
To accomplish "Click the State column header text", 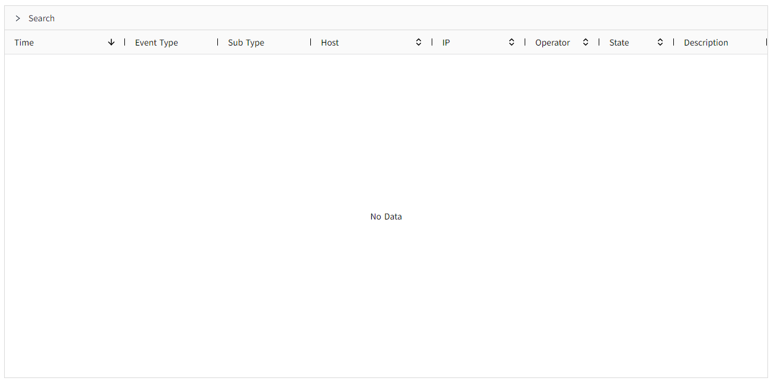I will point(619,43).
